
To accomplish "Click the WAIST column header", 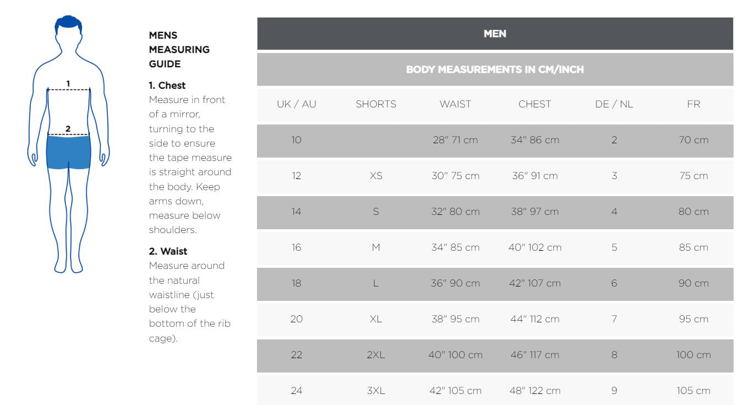I will 455,104.
